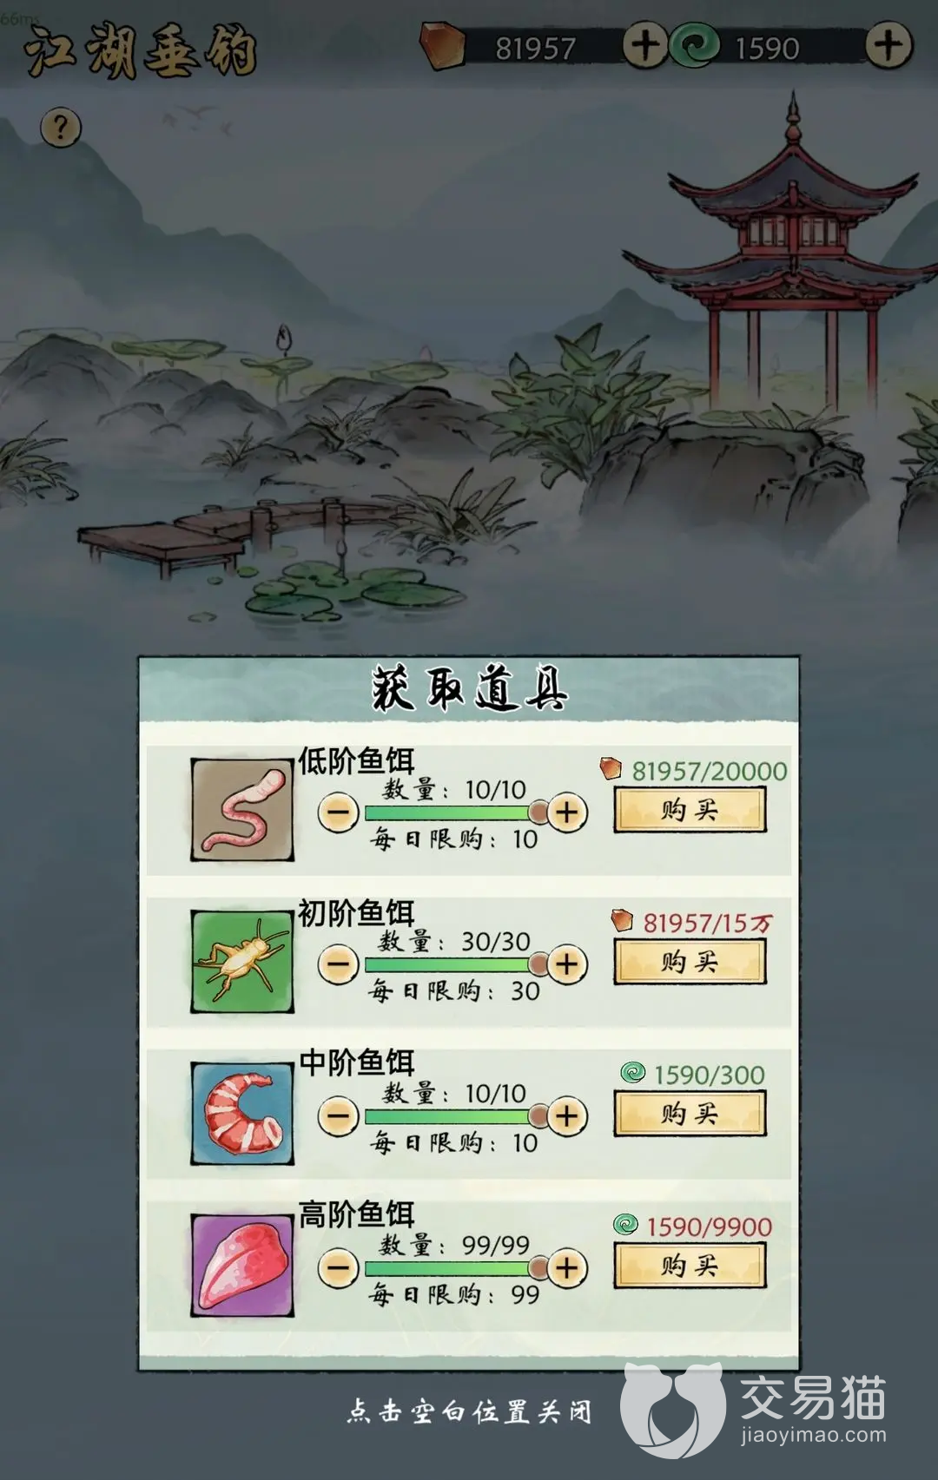Click the 高阶鱼饵 quantity slider bar

[452, 1268]
